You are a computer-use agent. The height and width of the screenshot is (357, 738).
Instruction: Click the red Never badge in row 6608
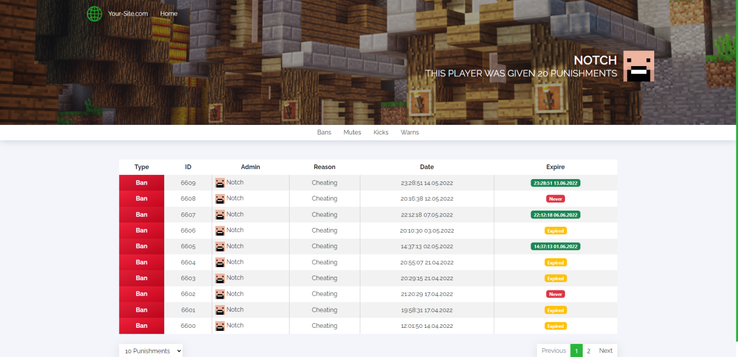coord(555,199)
